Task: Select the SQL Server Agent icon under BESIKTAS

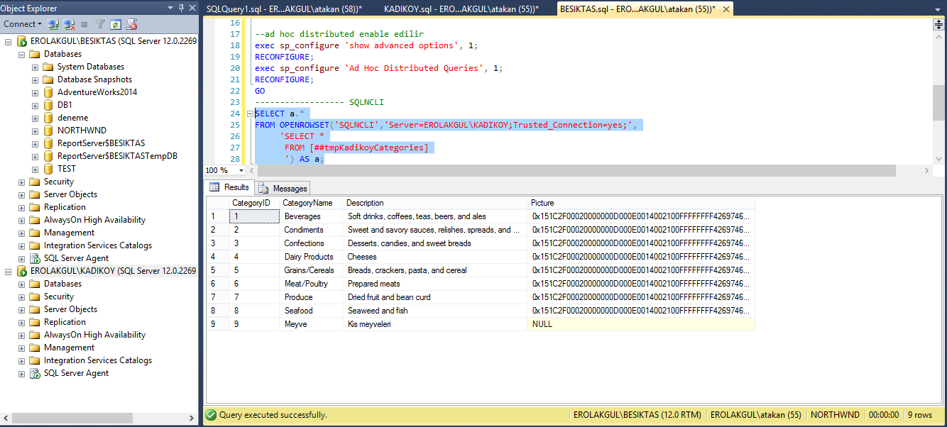Action: point(35,258)
